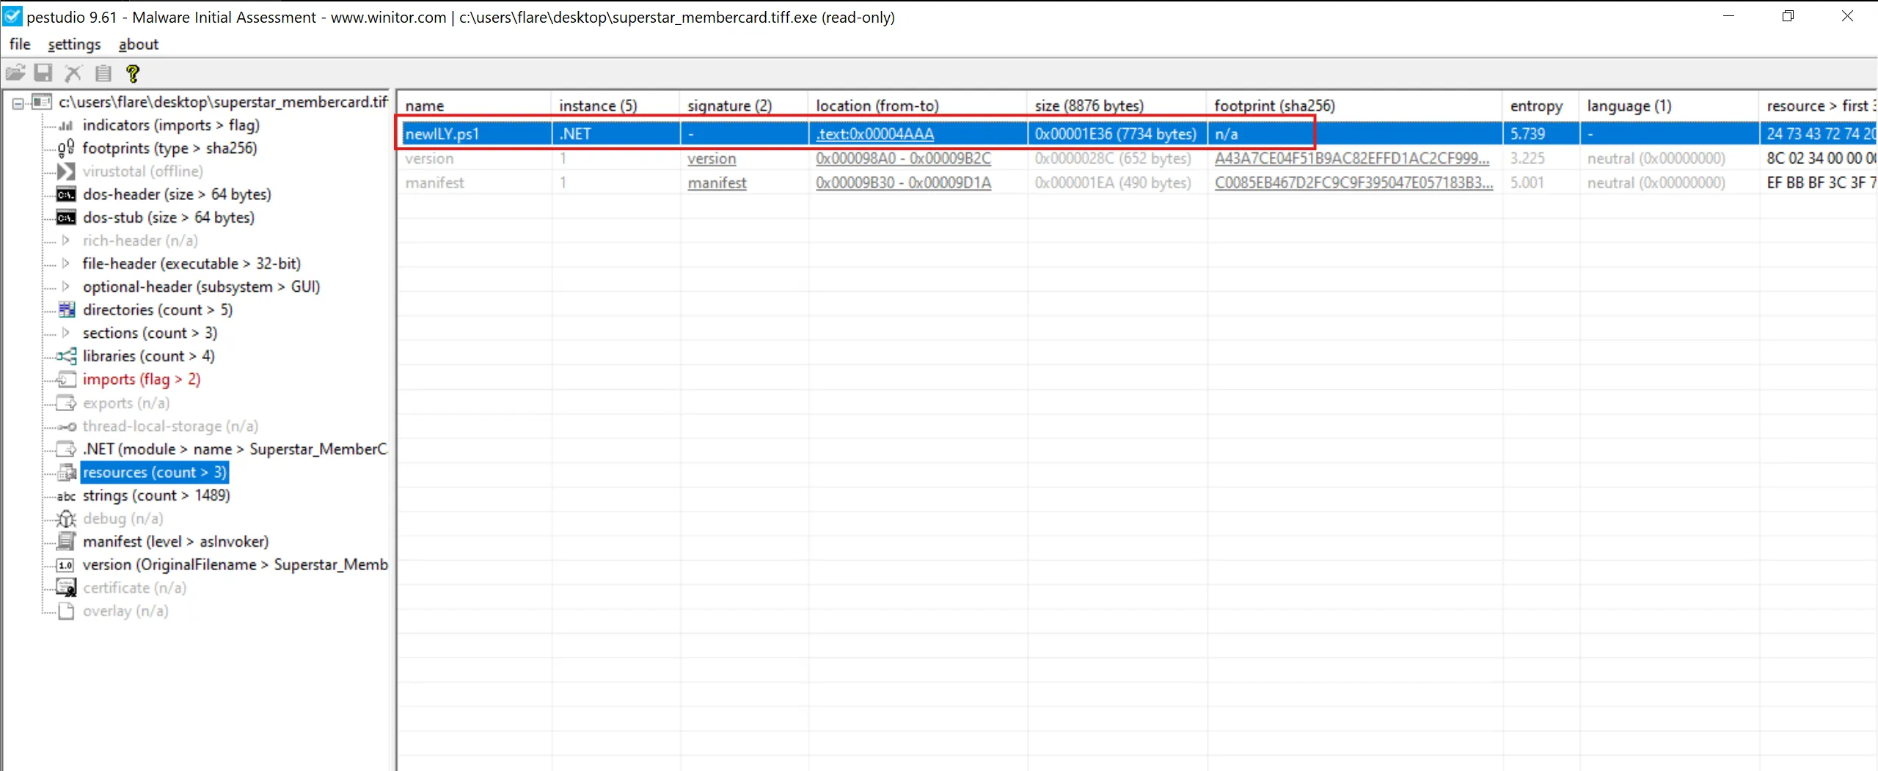The width and height of the screenshot is (1878, 771).
Task: Expand the sections (count > 3) node
Action: [66, 333]
